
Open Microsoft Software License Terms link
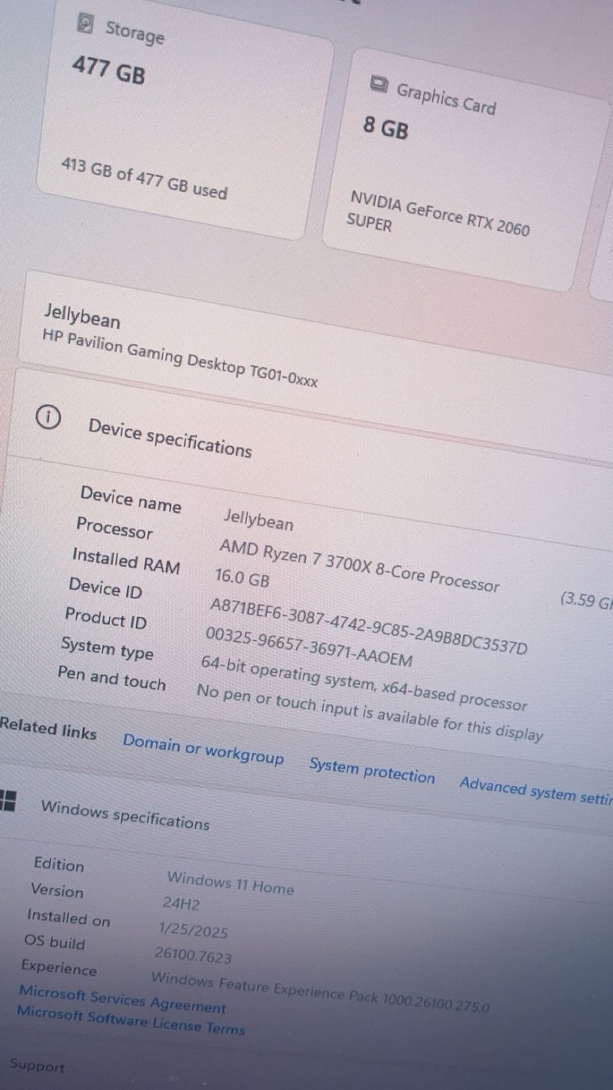click(x=130, y=1020)
